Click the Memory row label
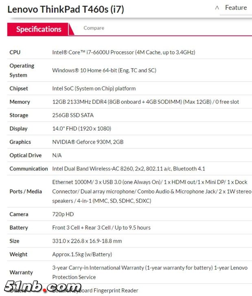Viewport: 252px width, 296px height. click(20, 102)
